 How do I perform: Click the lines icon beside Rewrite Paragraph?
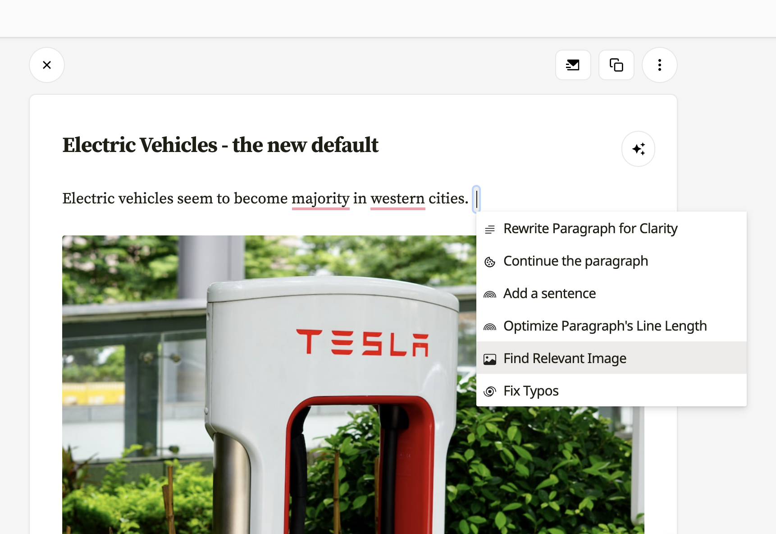[490, 230]
